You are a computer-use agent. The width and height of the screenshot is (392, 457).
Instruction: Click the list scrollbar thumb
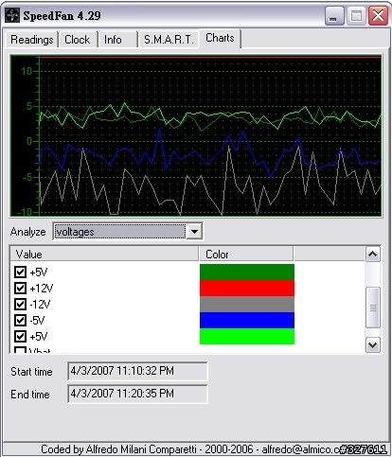[373, 308]
